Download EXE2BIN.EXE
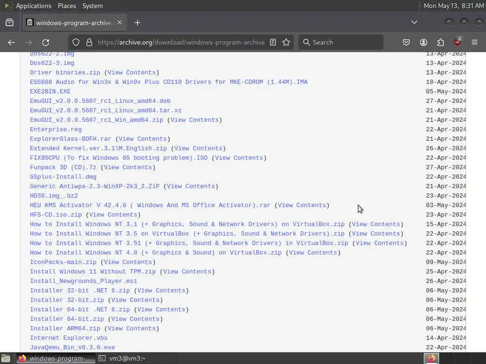This screenshot has width=486, height=364. 50,91
